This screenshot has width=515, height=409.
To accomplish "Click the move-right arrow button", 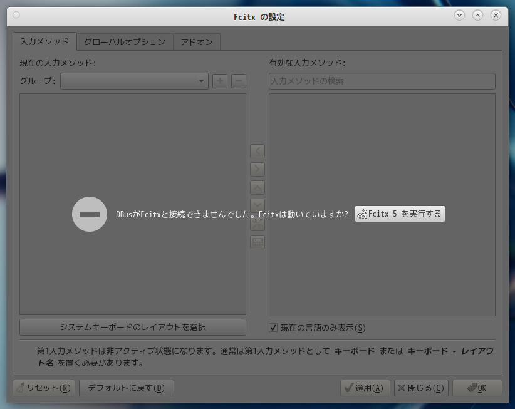I will coord(257,169).
